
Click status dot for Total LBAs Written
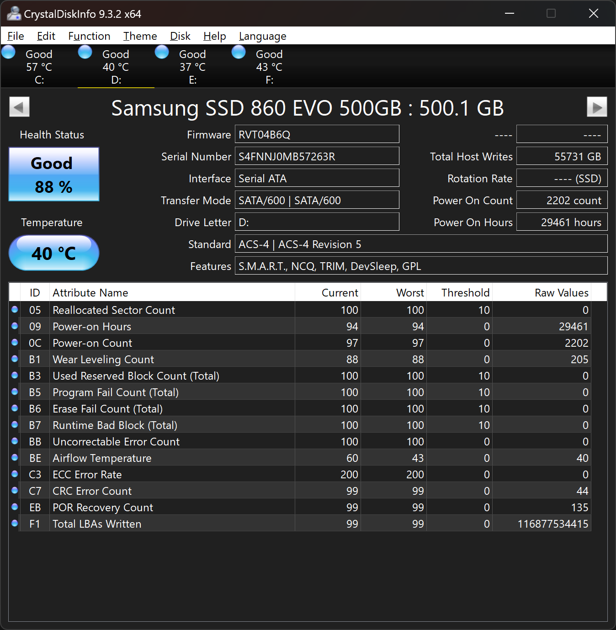point(15,524)
